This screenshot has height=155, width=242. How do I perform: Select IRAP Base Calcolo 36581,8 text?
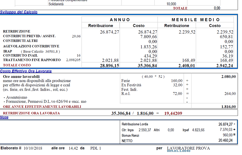click(x=40, y=51)
